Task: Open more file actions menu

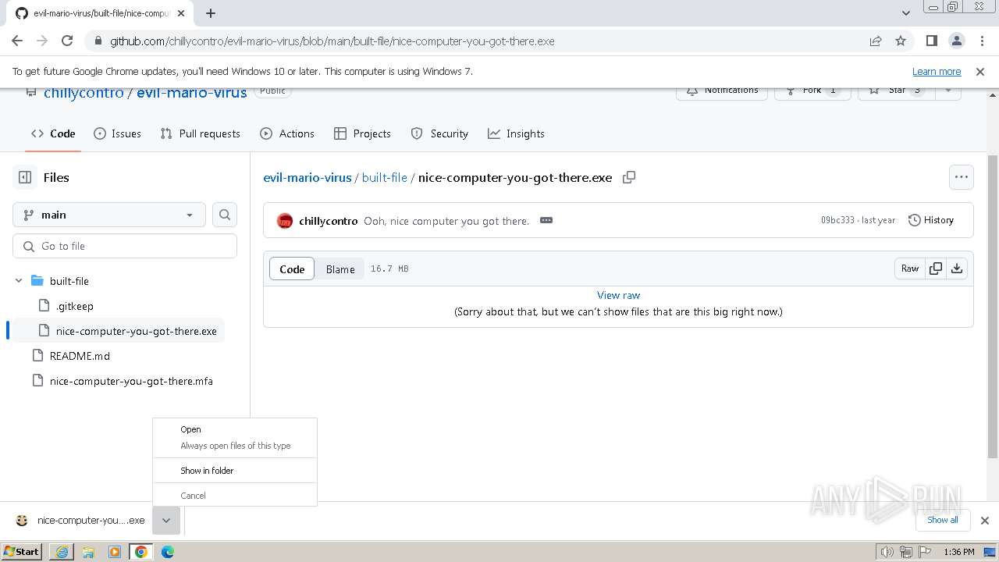Action: (x=962, y=177)
